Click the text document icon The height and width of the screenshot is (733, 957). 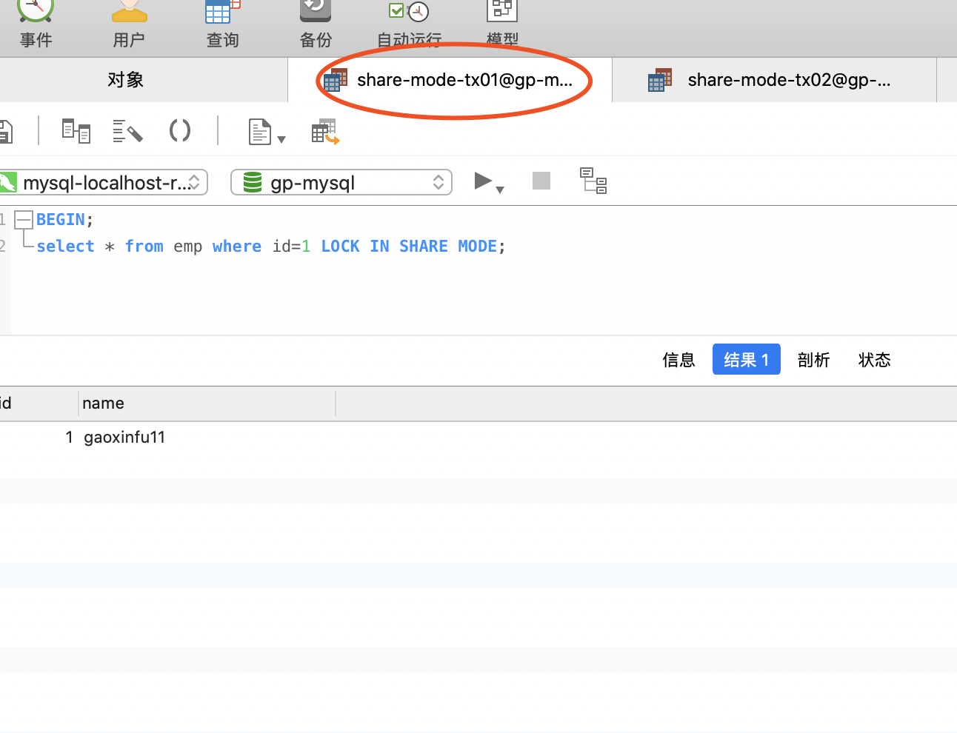(259, 132)
